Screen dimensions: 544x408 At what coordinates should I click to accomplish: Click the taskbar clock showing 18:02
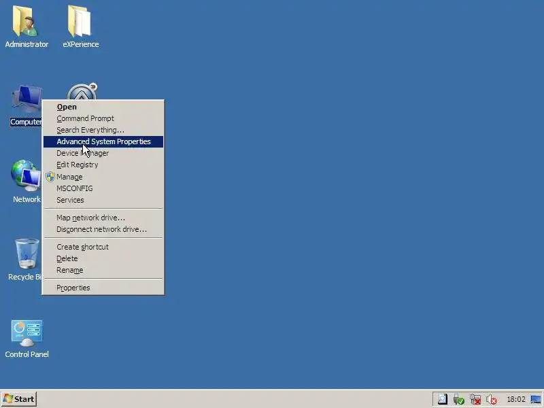click(516, 399)
